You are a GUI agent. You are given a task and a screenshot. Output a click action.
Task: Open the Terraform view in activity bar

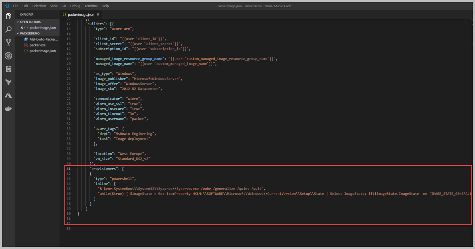(x=8, y=82)
